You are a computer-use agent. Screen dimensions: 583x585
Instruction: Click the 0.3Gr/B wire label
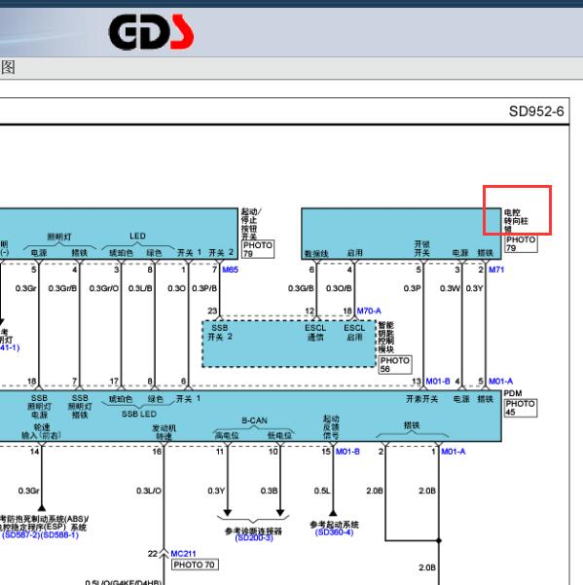point(62,288)
